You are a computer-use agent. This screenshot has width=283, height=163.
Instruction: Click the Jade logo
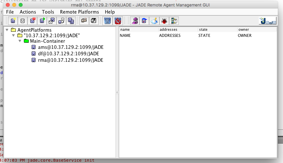pos(268,21)
